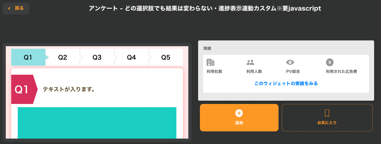
Task: Click the bookmark icon on お気に入り
Action: point(327,113)
